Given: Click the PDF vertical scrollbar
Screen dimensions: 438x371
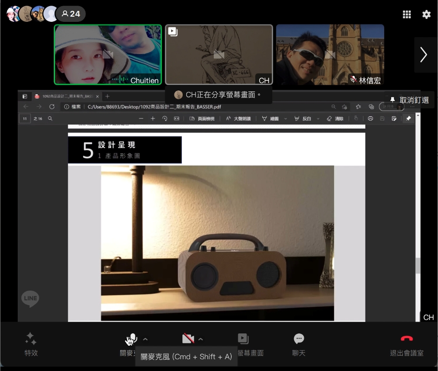Looking at the screenshot, I should coord(418,265).
